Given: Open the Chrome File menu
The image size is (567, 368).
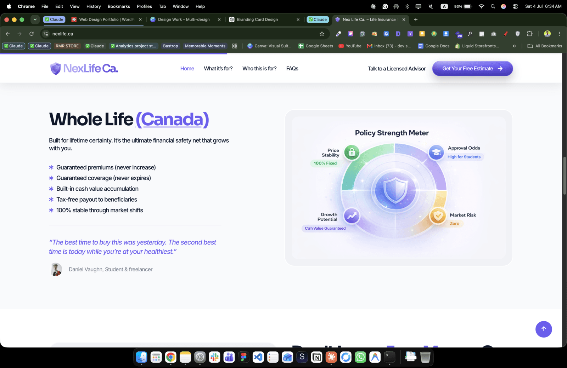Looking at the screenshot, I should click(45, 6).
